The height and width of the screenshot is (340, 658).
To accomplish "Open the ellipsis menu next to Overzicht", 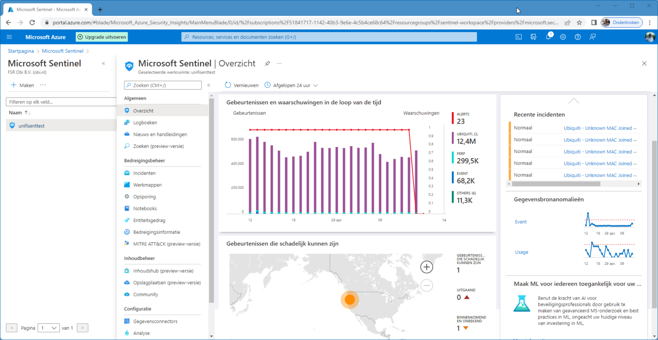I will 279,63.
